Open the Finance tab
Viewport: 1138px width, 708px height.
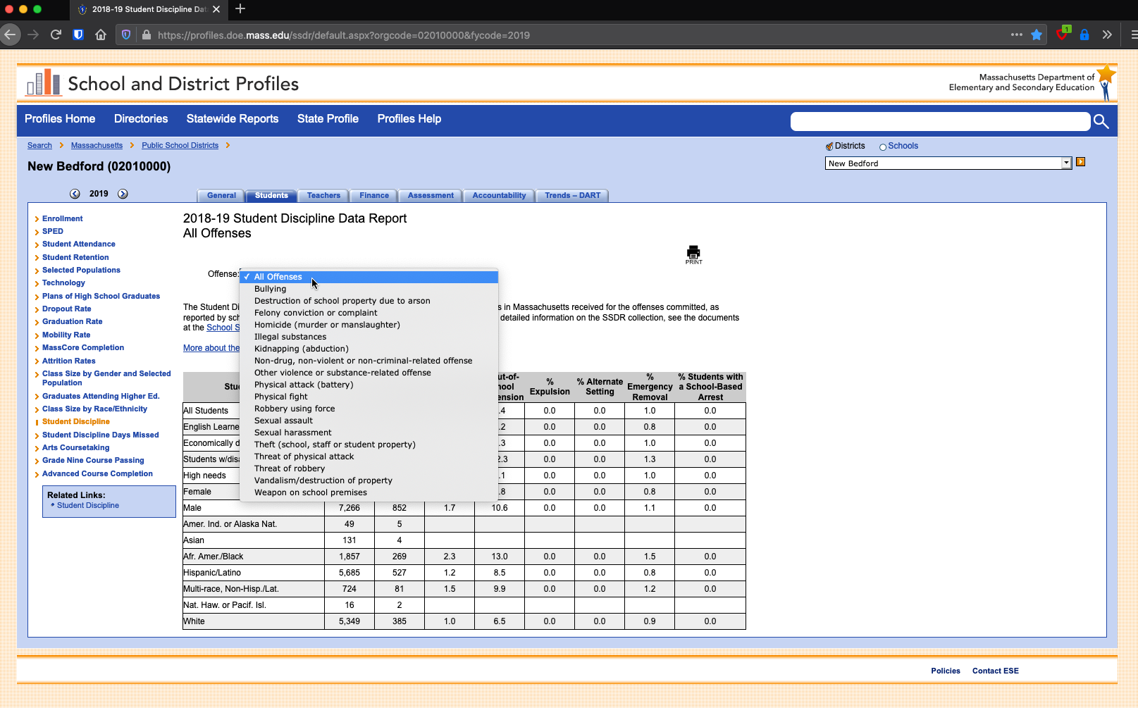[x=374, y=196]
